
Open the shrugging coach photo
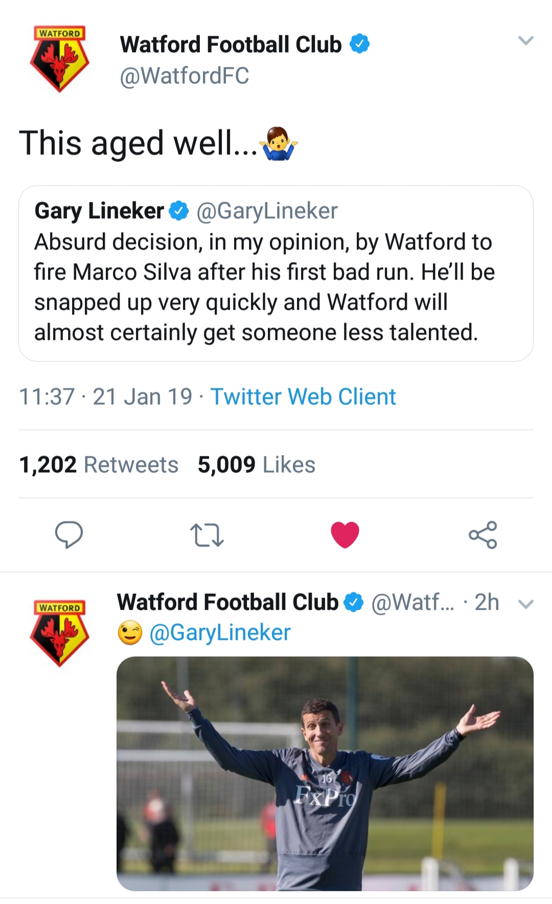(325, 773)
